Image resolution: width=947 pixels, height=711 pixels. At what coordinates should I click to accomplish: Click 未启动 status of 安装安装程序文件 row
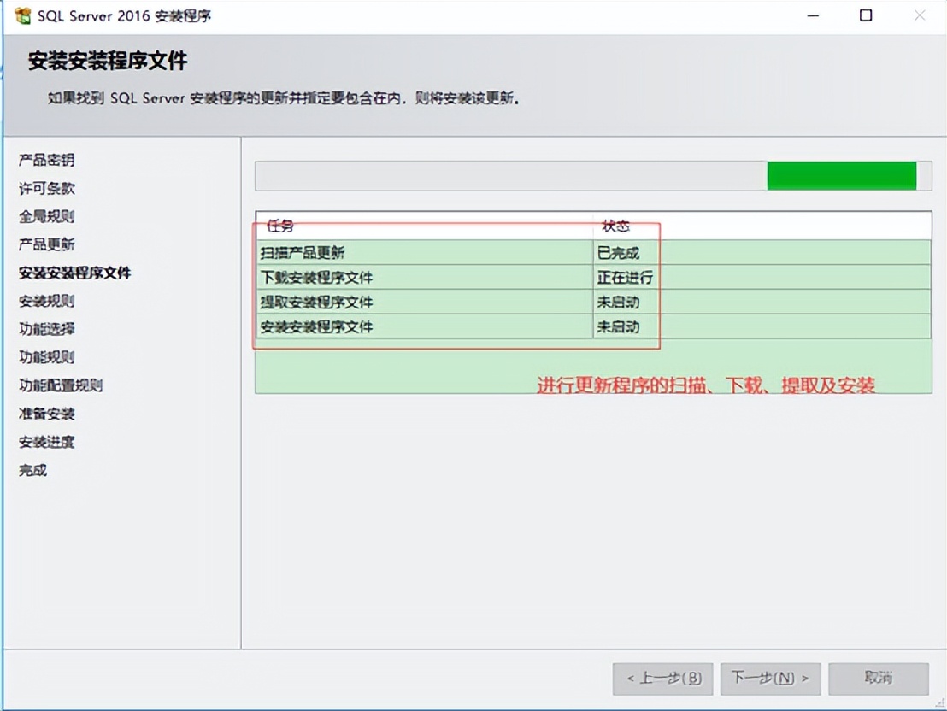tap(618, 326)
